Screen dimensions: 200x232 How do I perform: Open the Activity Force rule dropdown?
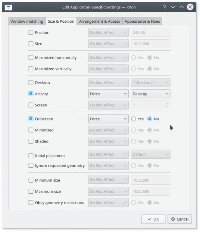(108, 94)
